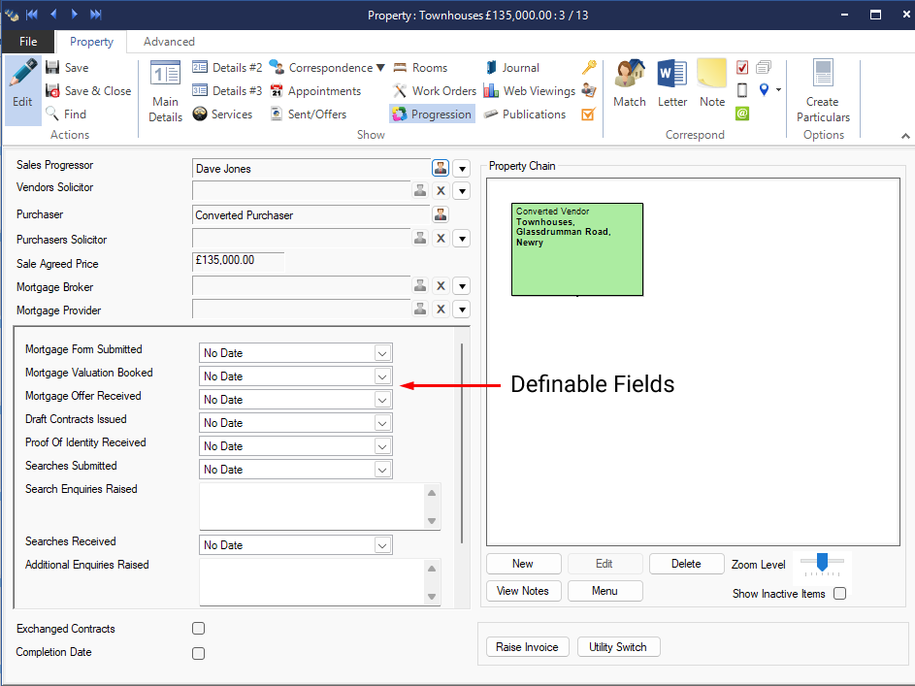Click the Edit pencil icon

tap(22, 90)
